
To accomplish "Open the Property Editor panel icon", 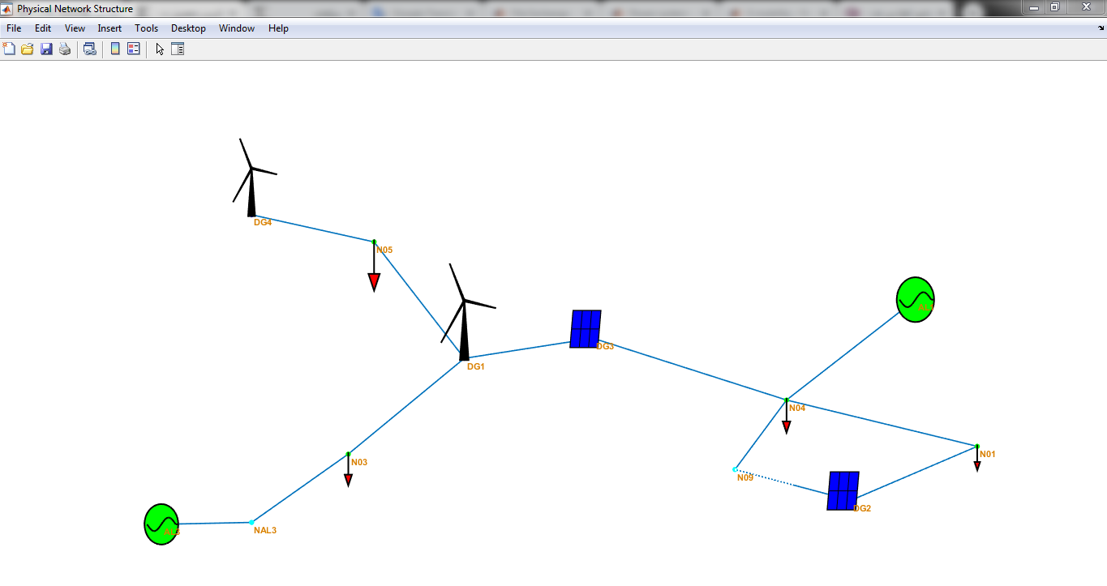I will click(x=178, y=49).
